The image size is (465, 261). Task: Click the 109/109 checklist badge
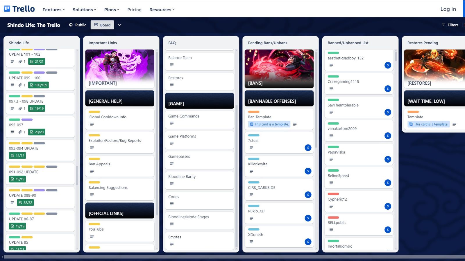point(38,85)
